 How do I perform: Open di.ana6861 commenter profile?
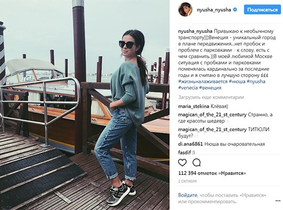[190, 144]
